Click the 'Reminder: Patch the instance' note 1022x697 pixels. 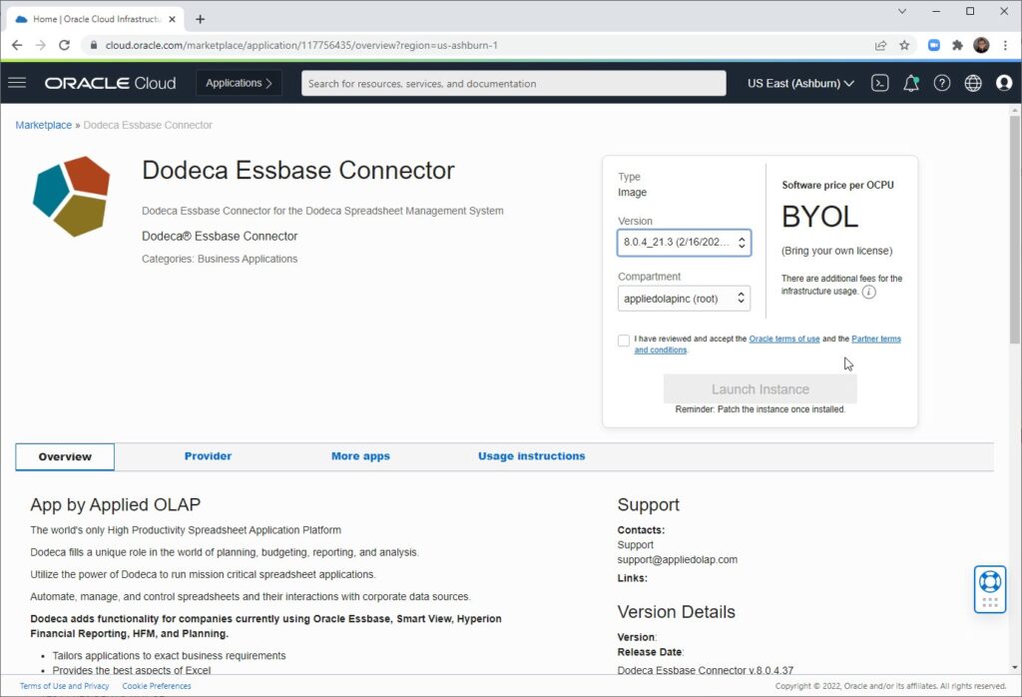click(760, 409)
